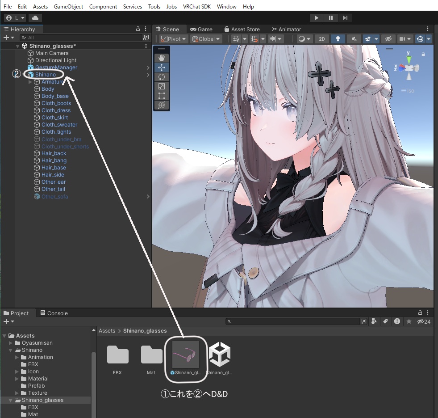Viewport: 438px width, 418px height.
Task: Select the combined Transform tool
Action: (162, 105)
